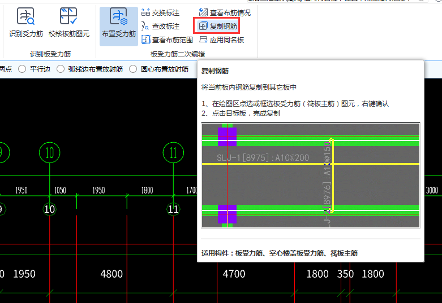Click the 两点 option label
The width and height of the screenshot is (442, 303).
click(6, 69)
